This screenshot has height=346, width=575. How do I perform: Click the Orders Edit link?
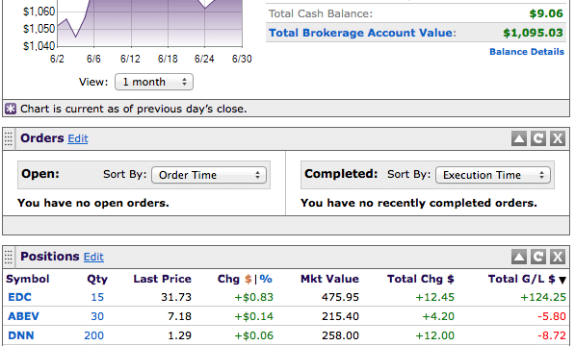(78, 138)
